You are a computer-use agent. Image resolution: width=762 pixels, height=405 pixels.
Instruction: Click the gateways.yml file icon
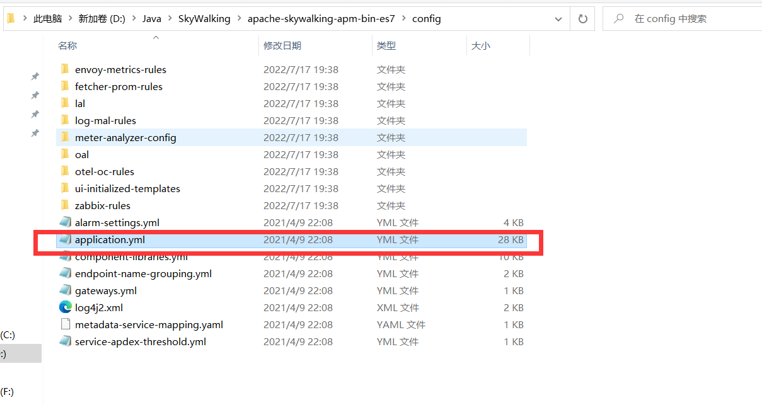pyautogui.click(x=65, y=291)
